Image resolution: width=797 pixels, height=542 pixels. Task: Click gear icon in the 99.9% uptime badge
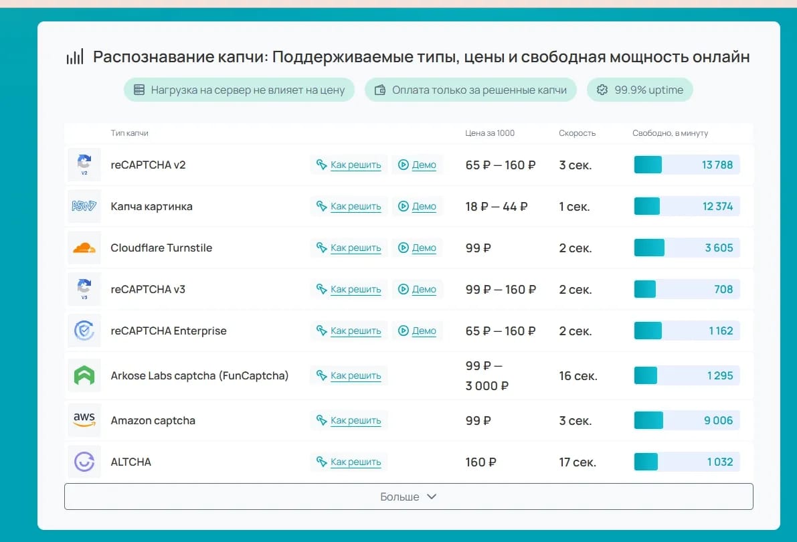point(602,90)
